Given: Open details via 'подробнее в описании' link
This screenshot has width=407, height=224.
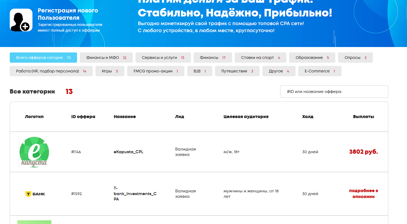Looking at the screenshot, I should coord(363,194).
